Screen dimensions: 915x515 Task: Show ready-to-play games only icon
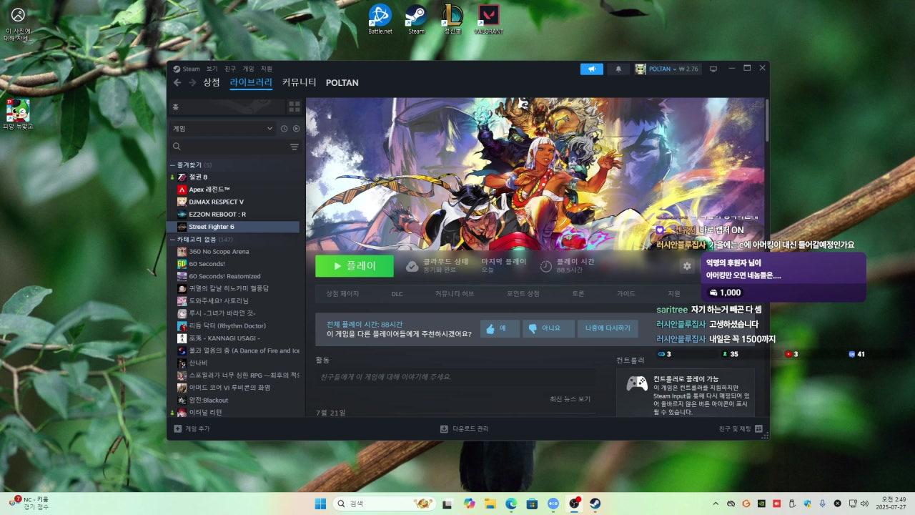click(296, 129)
